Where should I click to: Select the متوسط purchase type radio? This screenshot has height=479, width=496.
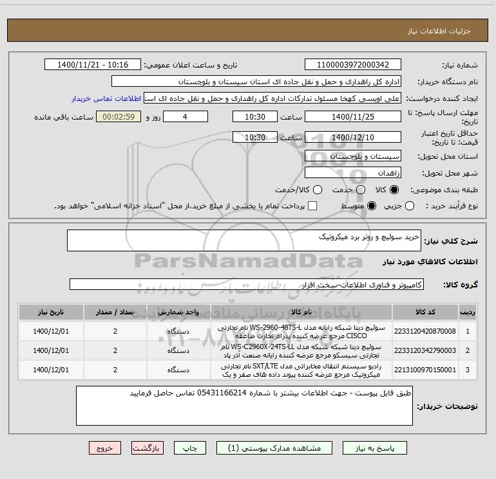372,206
